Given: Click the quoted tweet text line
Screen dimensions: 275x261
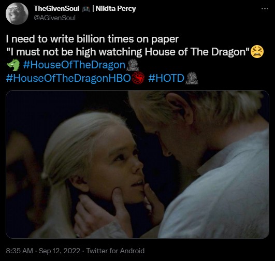Looking at the screenshot, I should click(128, 52).
